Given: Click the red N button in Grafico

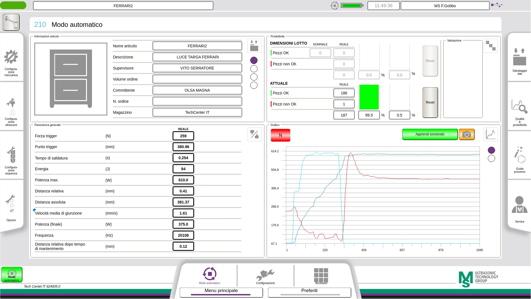Looking at the screenshot, I should [x=280, y=135].
